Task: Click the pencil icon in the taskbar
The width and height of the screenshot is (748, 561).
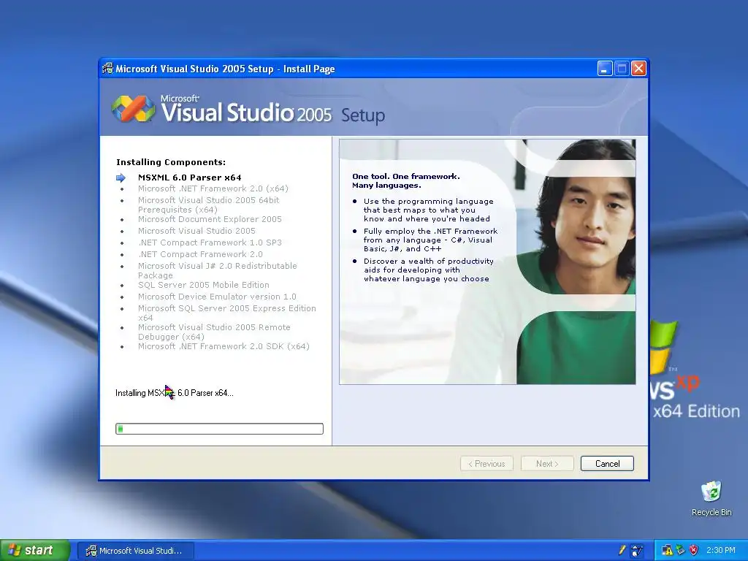Action: tap(622, 551)
